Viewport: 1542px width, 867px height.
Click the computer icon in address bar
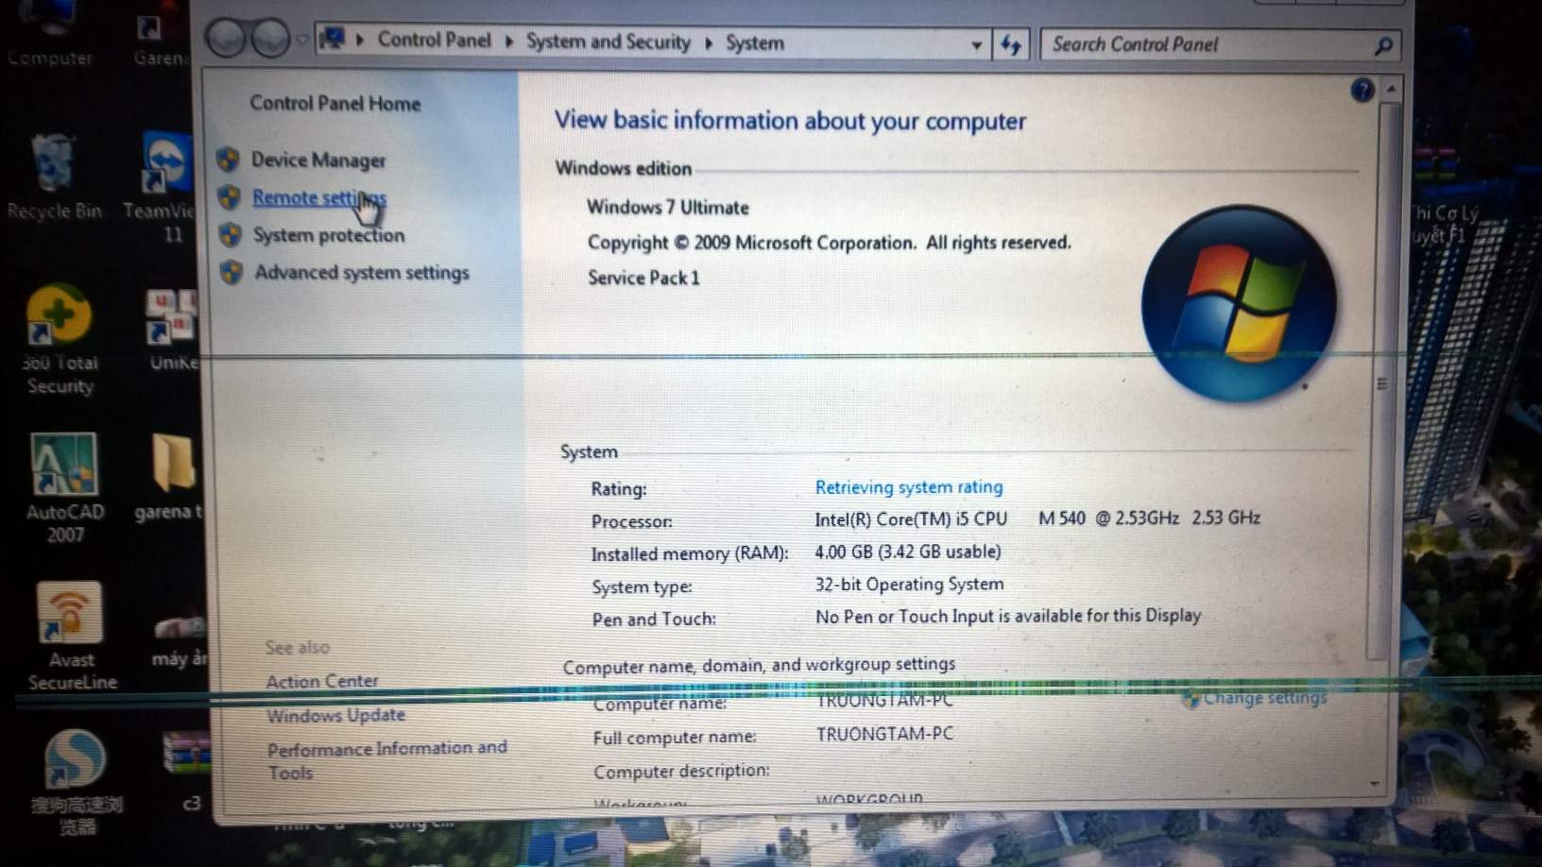tap(332, 39)
